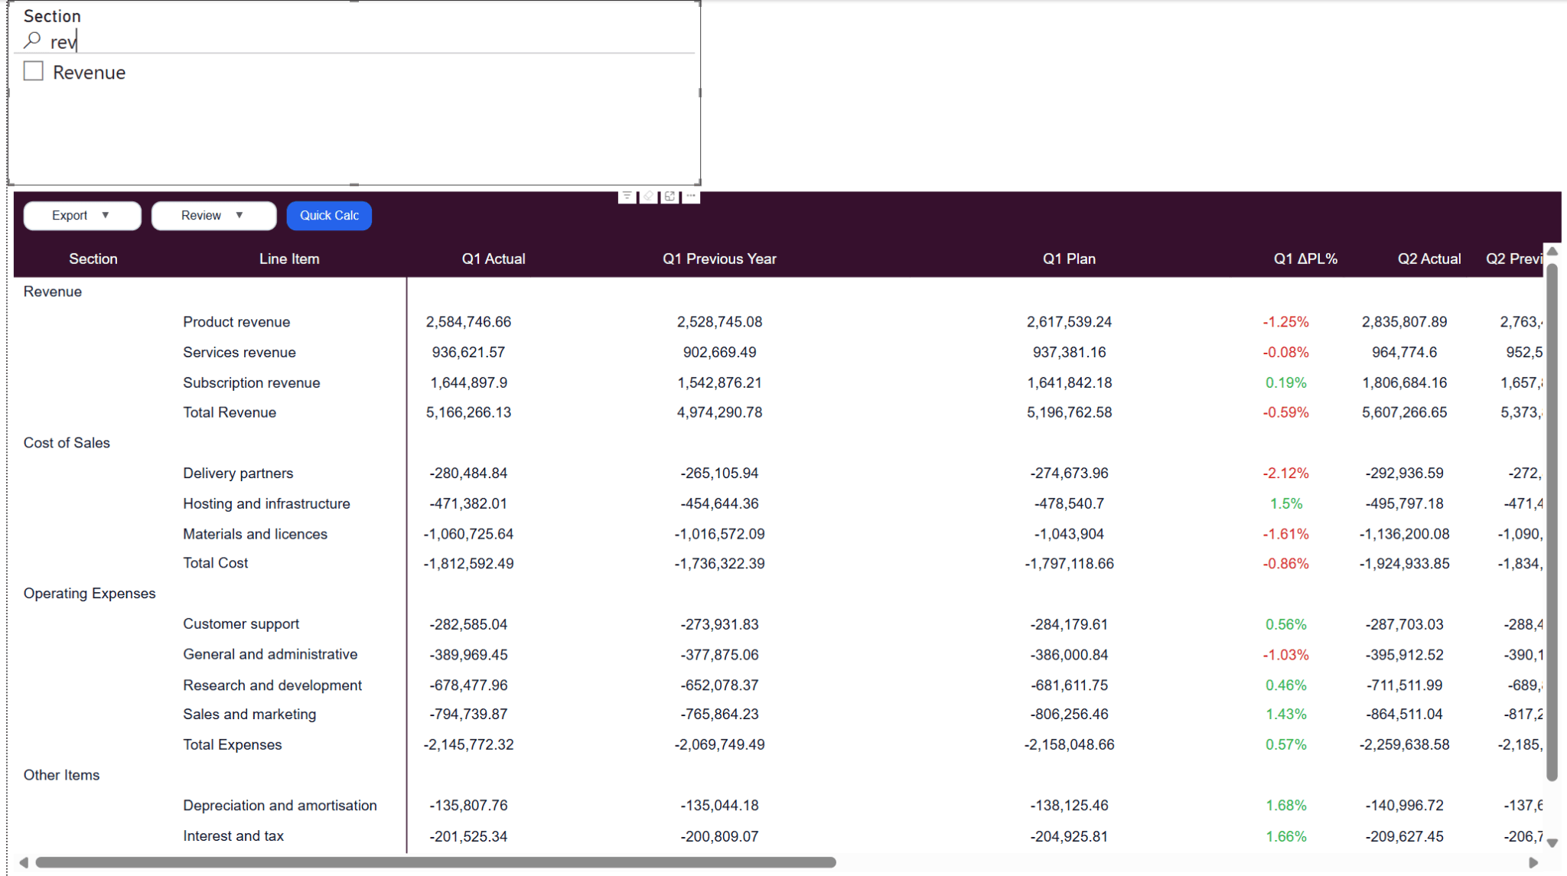Click the Line Item column header
Image resolution: width=1567 pixels, height=876 pixels.
[289, 259]
